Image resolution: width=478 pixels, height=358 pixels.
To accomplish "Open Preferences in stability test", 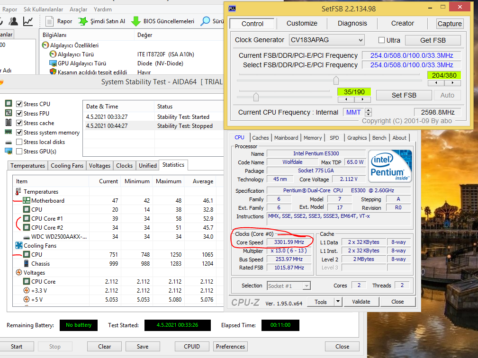I will [230, 347].
